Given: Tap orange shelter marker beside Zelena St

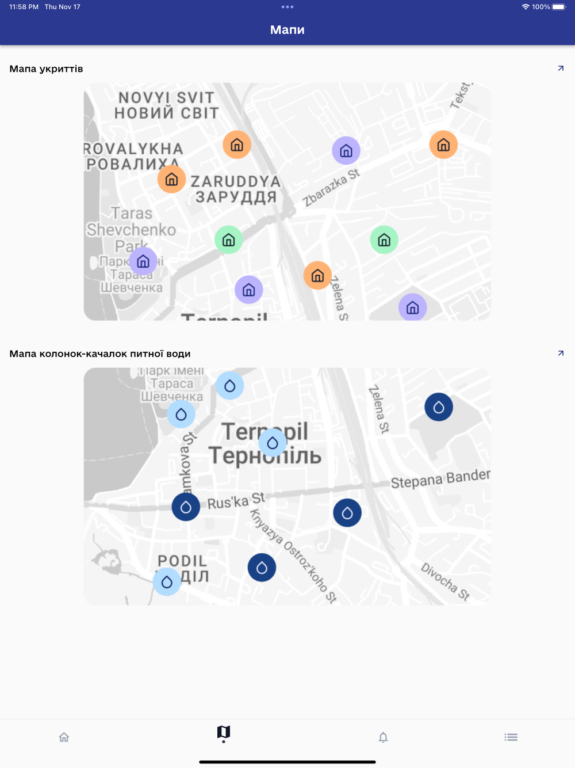Looking at the screenshot, I should (x=317, y=276).
